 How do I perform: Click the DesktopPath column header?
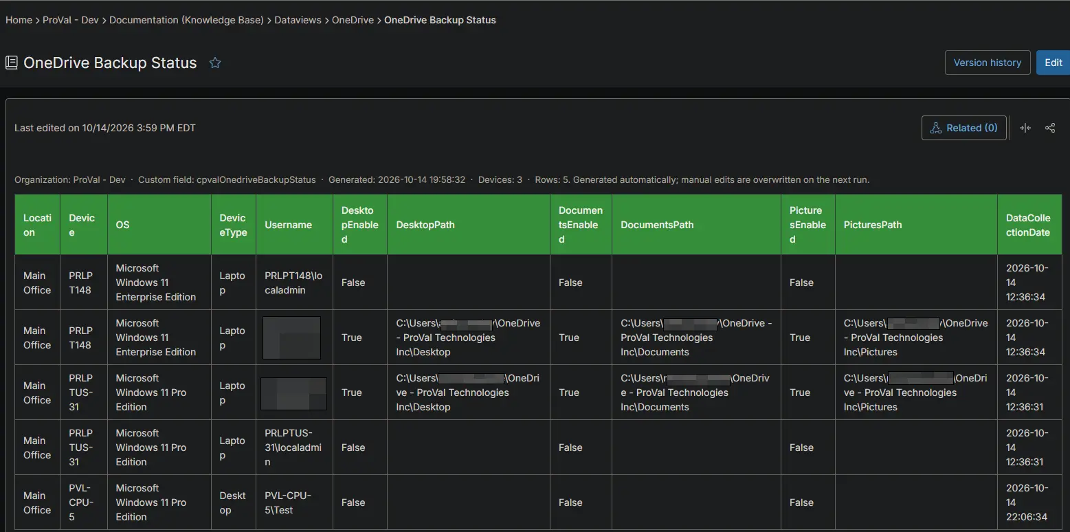point(469,225)
